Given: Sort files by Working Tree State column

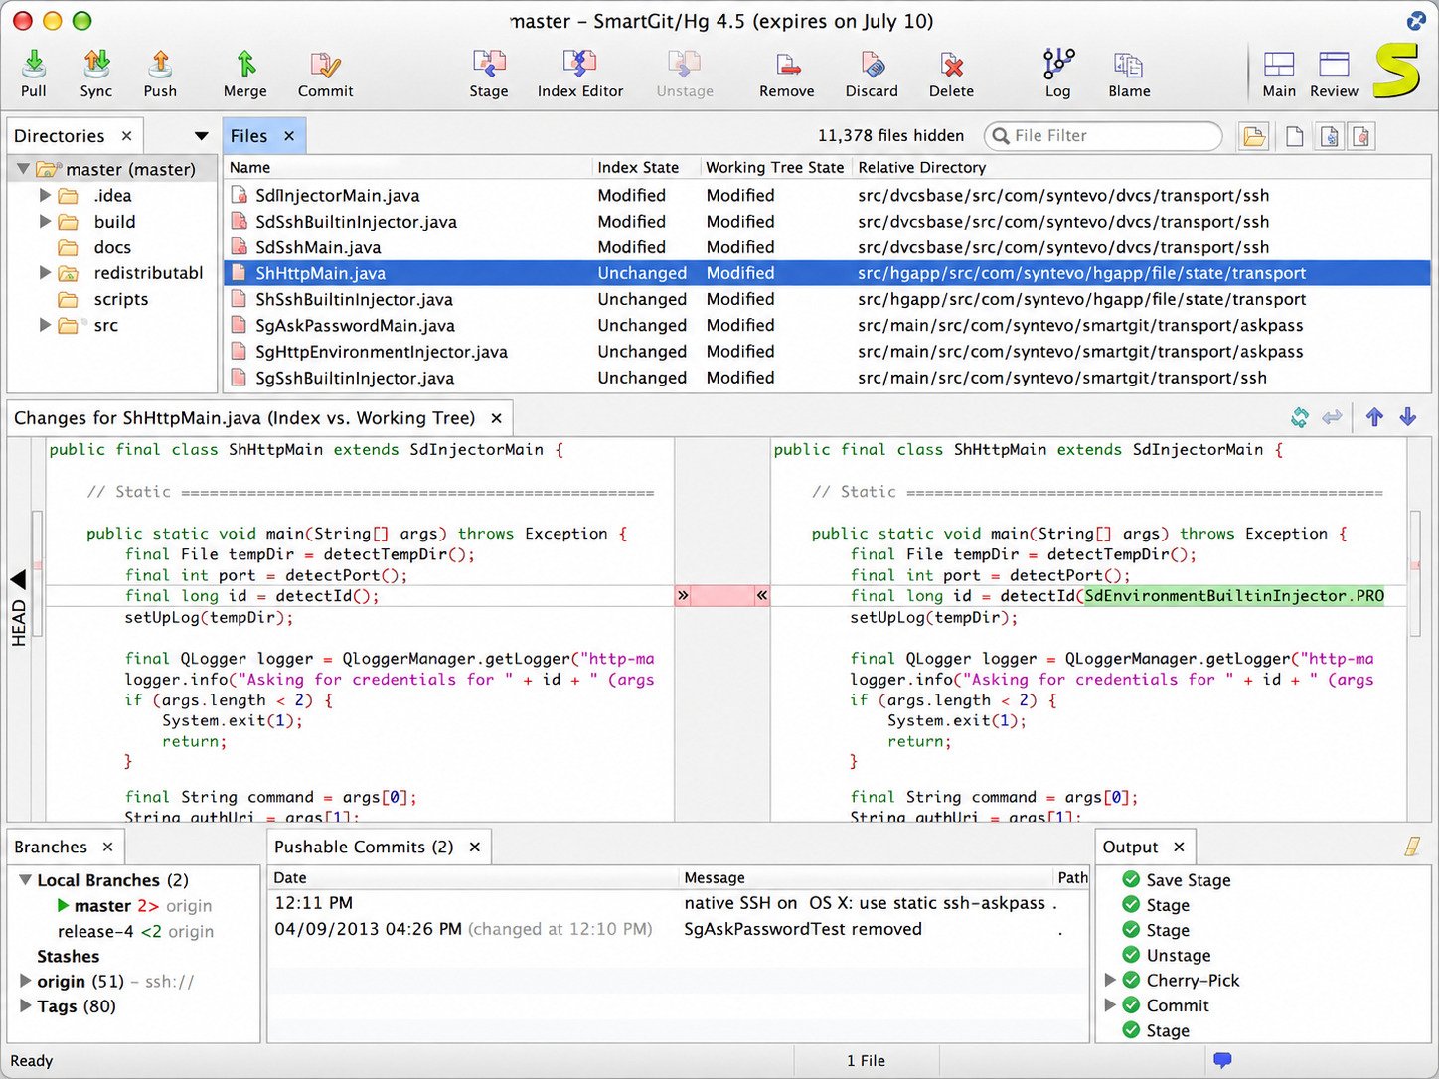Looking at the screenshot, I should pyautogui.click(x=775, y=168).
